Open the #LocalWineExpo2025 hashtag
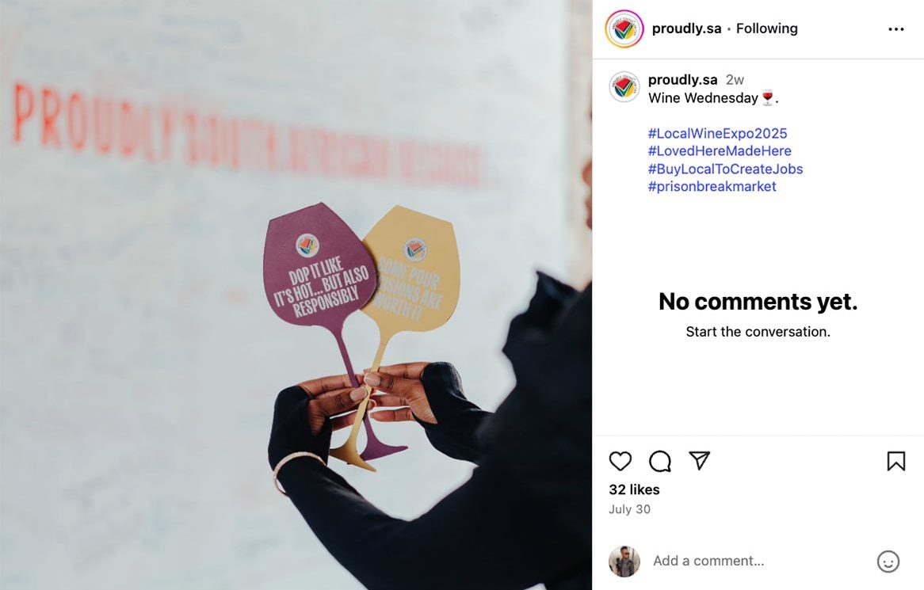Viewport: 924px width, 590px height. point(717,133)
